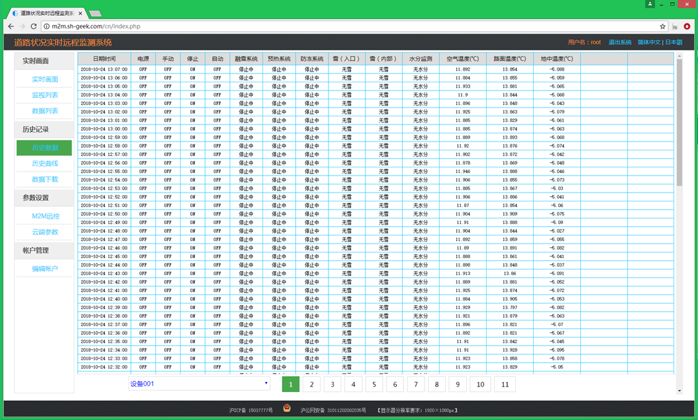Open a new browser tab
The height and width of the screenshot is (420, 698).
96,14
